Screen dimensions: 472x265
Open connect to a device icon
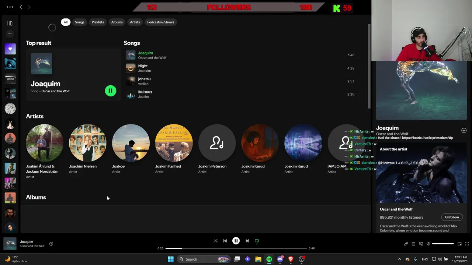point(421,244)
